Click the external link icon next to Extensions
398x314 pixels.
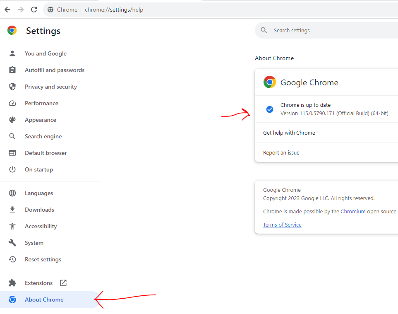click(x=63, y=283)
